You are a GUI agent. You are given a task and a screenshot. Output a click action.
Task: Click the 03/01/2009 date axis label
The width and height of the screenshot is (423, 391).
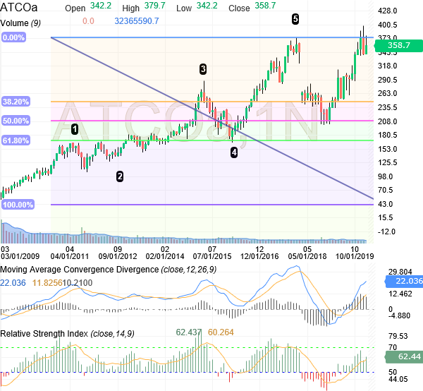[x=20, y=256]
